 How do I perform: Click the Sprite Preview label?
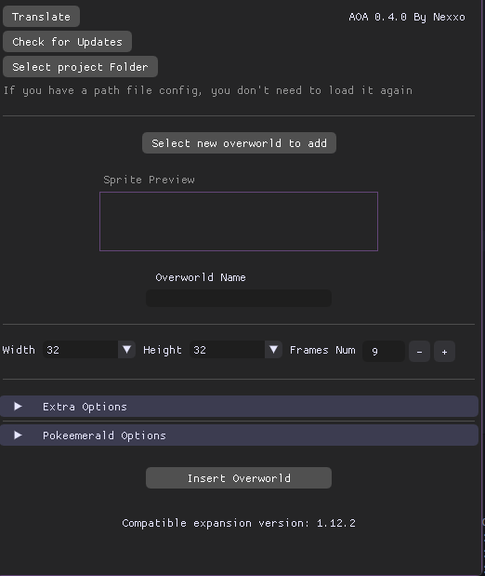click(149, 180)
